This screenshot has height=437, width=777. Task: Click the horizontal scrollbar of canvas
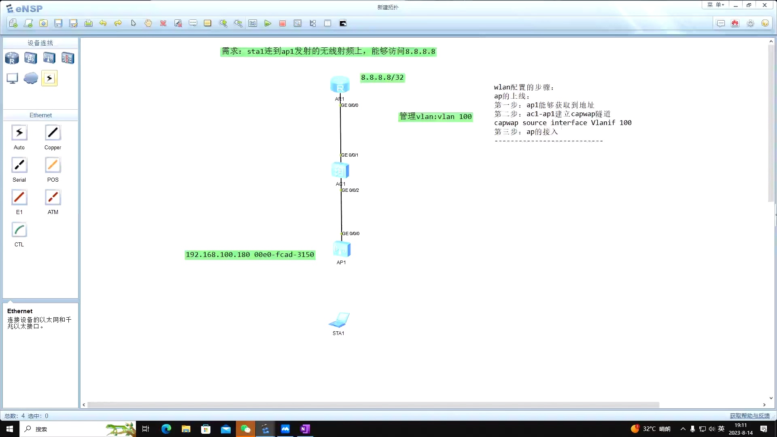click(372, 405)
